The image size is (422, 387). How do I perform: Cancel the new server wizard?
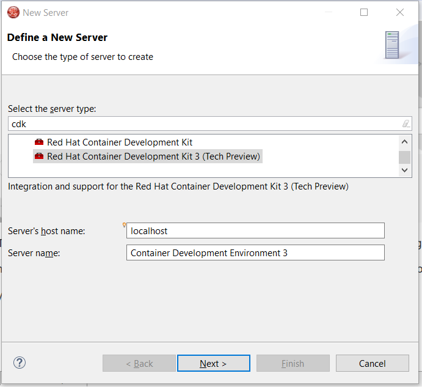(372, 363)
